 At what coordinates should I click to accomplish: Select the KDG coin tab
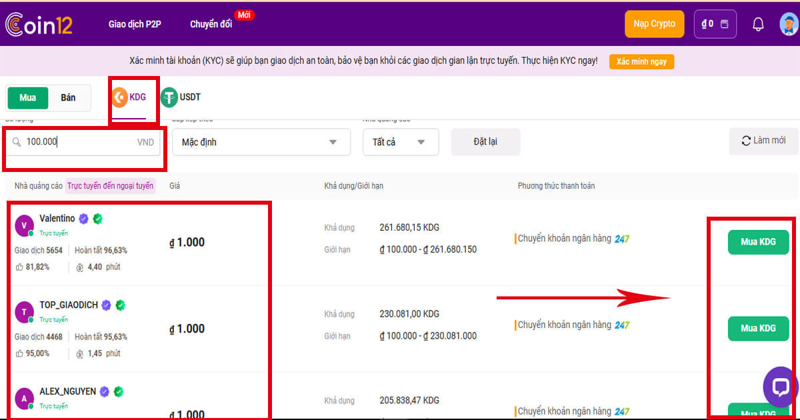pos(129,97)
